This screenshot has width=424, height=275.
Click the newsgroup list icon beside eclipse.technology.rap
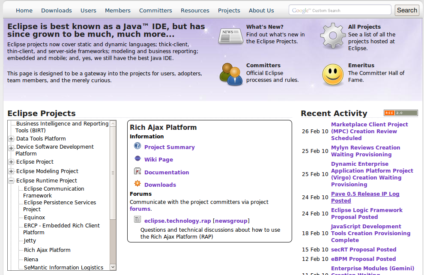137,220
